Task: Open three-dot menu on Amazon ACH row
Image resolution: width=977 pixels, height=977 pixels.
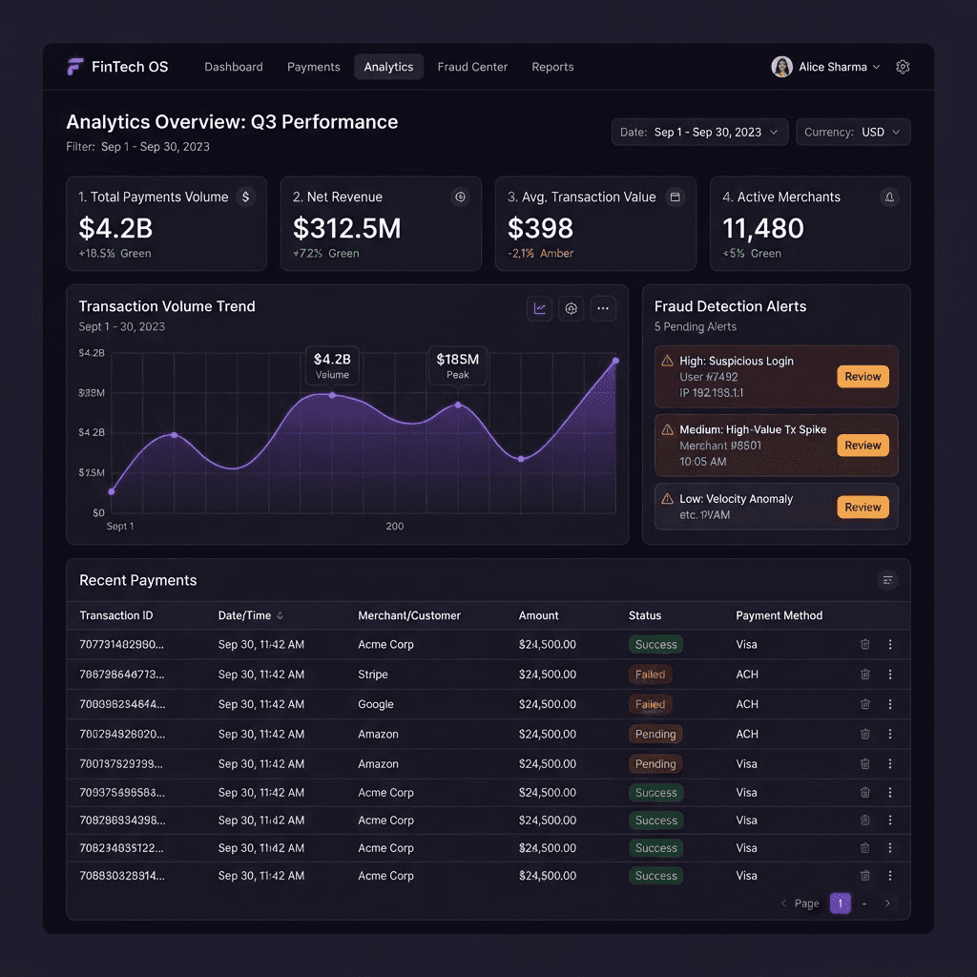Action: point(890,734)
